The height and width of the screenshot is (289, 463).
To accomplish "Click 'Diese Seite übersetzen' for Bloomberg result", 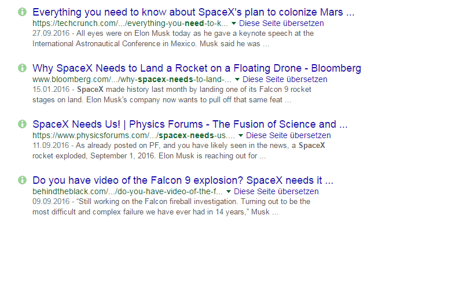I will tap(285, 79).
